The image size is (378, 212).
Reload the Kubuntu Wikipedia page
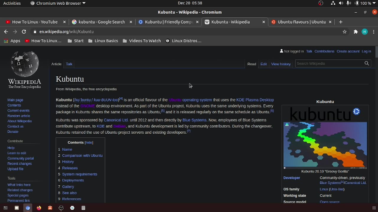click(x=24, y=32)
